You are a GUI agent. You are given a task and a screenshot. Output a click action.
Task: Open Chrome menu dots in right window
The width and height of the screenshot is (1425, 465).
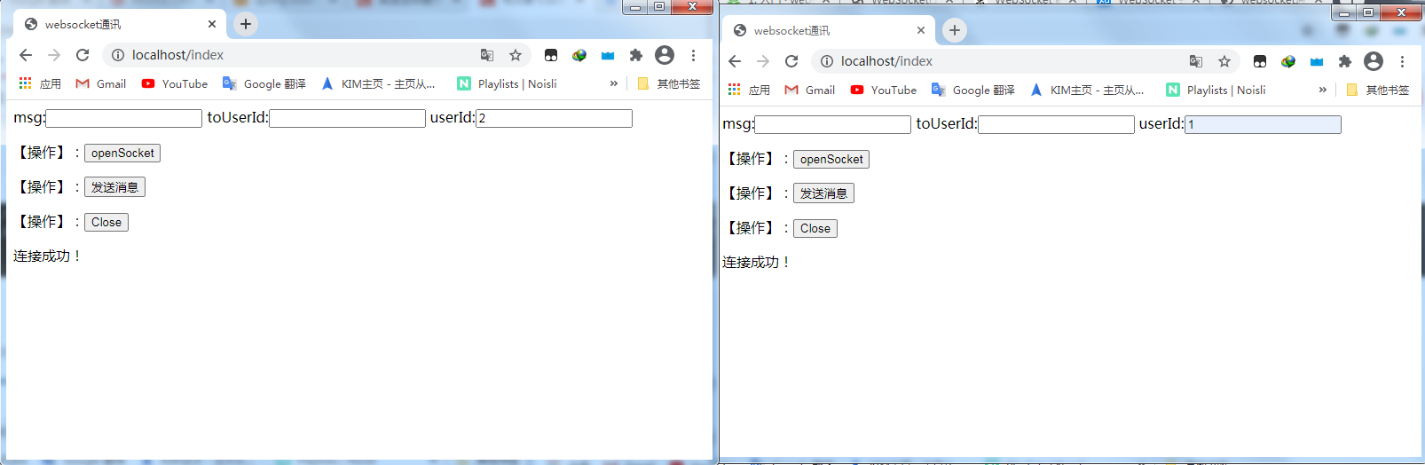[x=1402, y=61]
